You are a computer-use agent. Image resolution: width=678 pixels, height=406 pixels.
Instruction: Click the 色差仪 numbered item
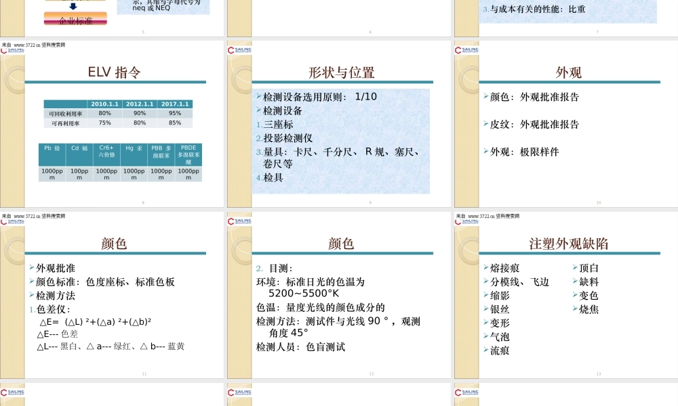coord(49,309)
